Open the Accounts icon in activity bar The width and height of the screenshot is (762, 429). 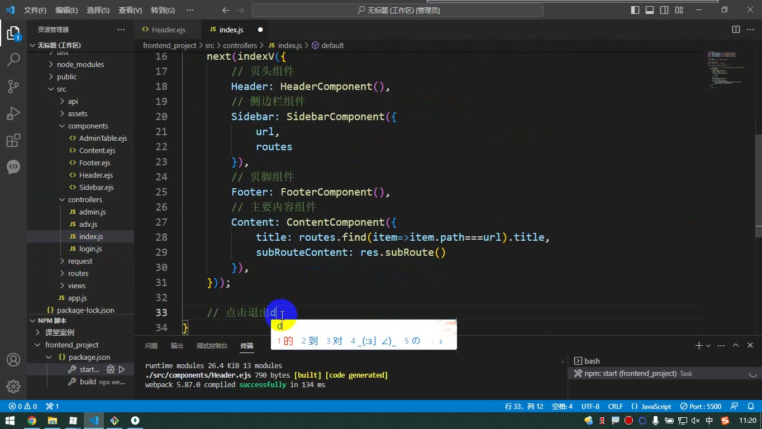(13, 360)
